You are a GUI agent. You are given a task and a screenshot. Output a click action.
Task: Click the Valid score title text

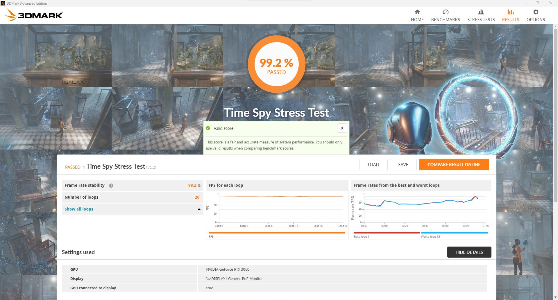pyautogui.click(x=223, y=128)
